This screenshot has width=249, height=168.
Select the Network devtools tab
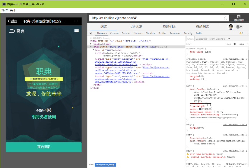[x=138, y=33]
